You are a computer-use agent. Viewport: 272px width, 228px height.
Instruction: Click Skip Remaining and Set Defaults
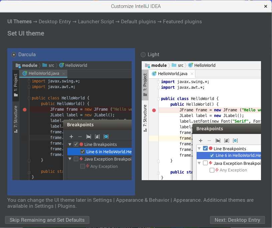click(x=47, y=220)
